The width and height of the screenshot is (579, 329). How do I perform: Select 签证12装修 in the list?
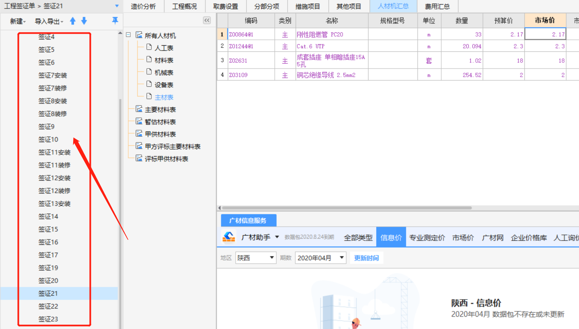[54, 191]
